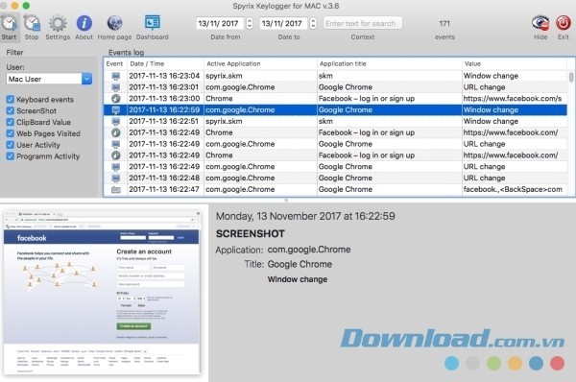576x382 pixels.
Task: Sort by Application title column header
Action: point(390,64)
